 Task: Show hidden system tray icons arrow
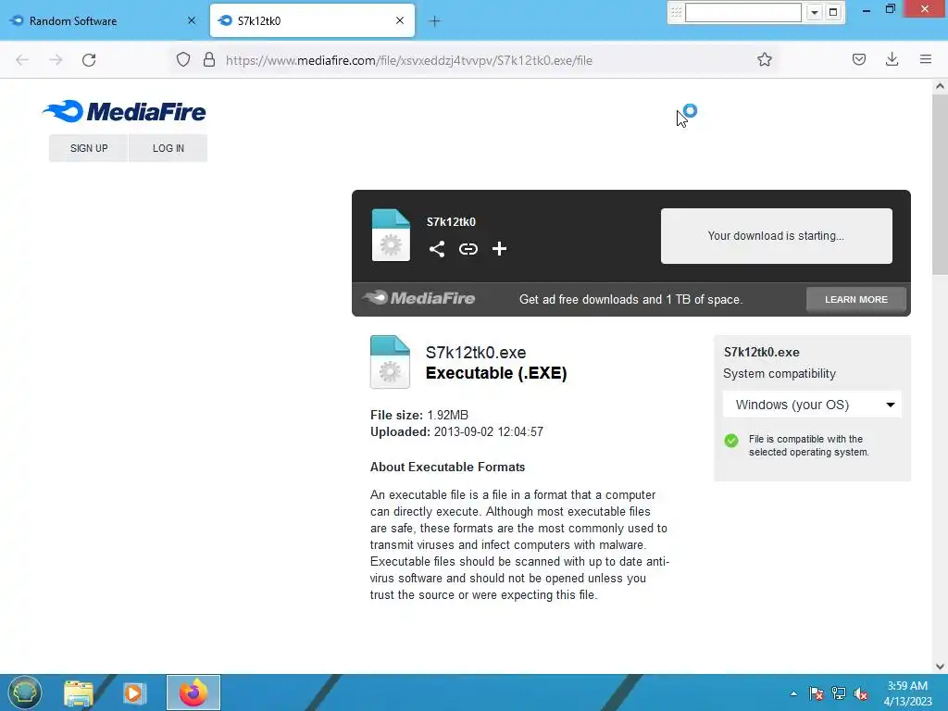click(793, 693)
